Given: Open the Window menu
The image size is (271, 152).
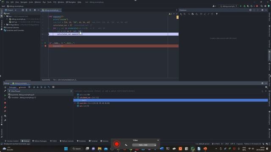Looking at the screenshot, I should pyautogui.click(x=61, y=2).
